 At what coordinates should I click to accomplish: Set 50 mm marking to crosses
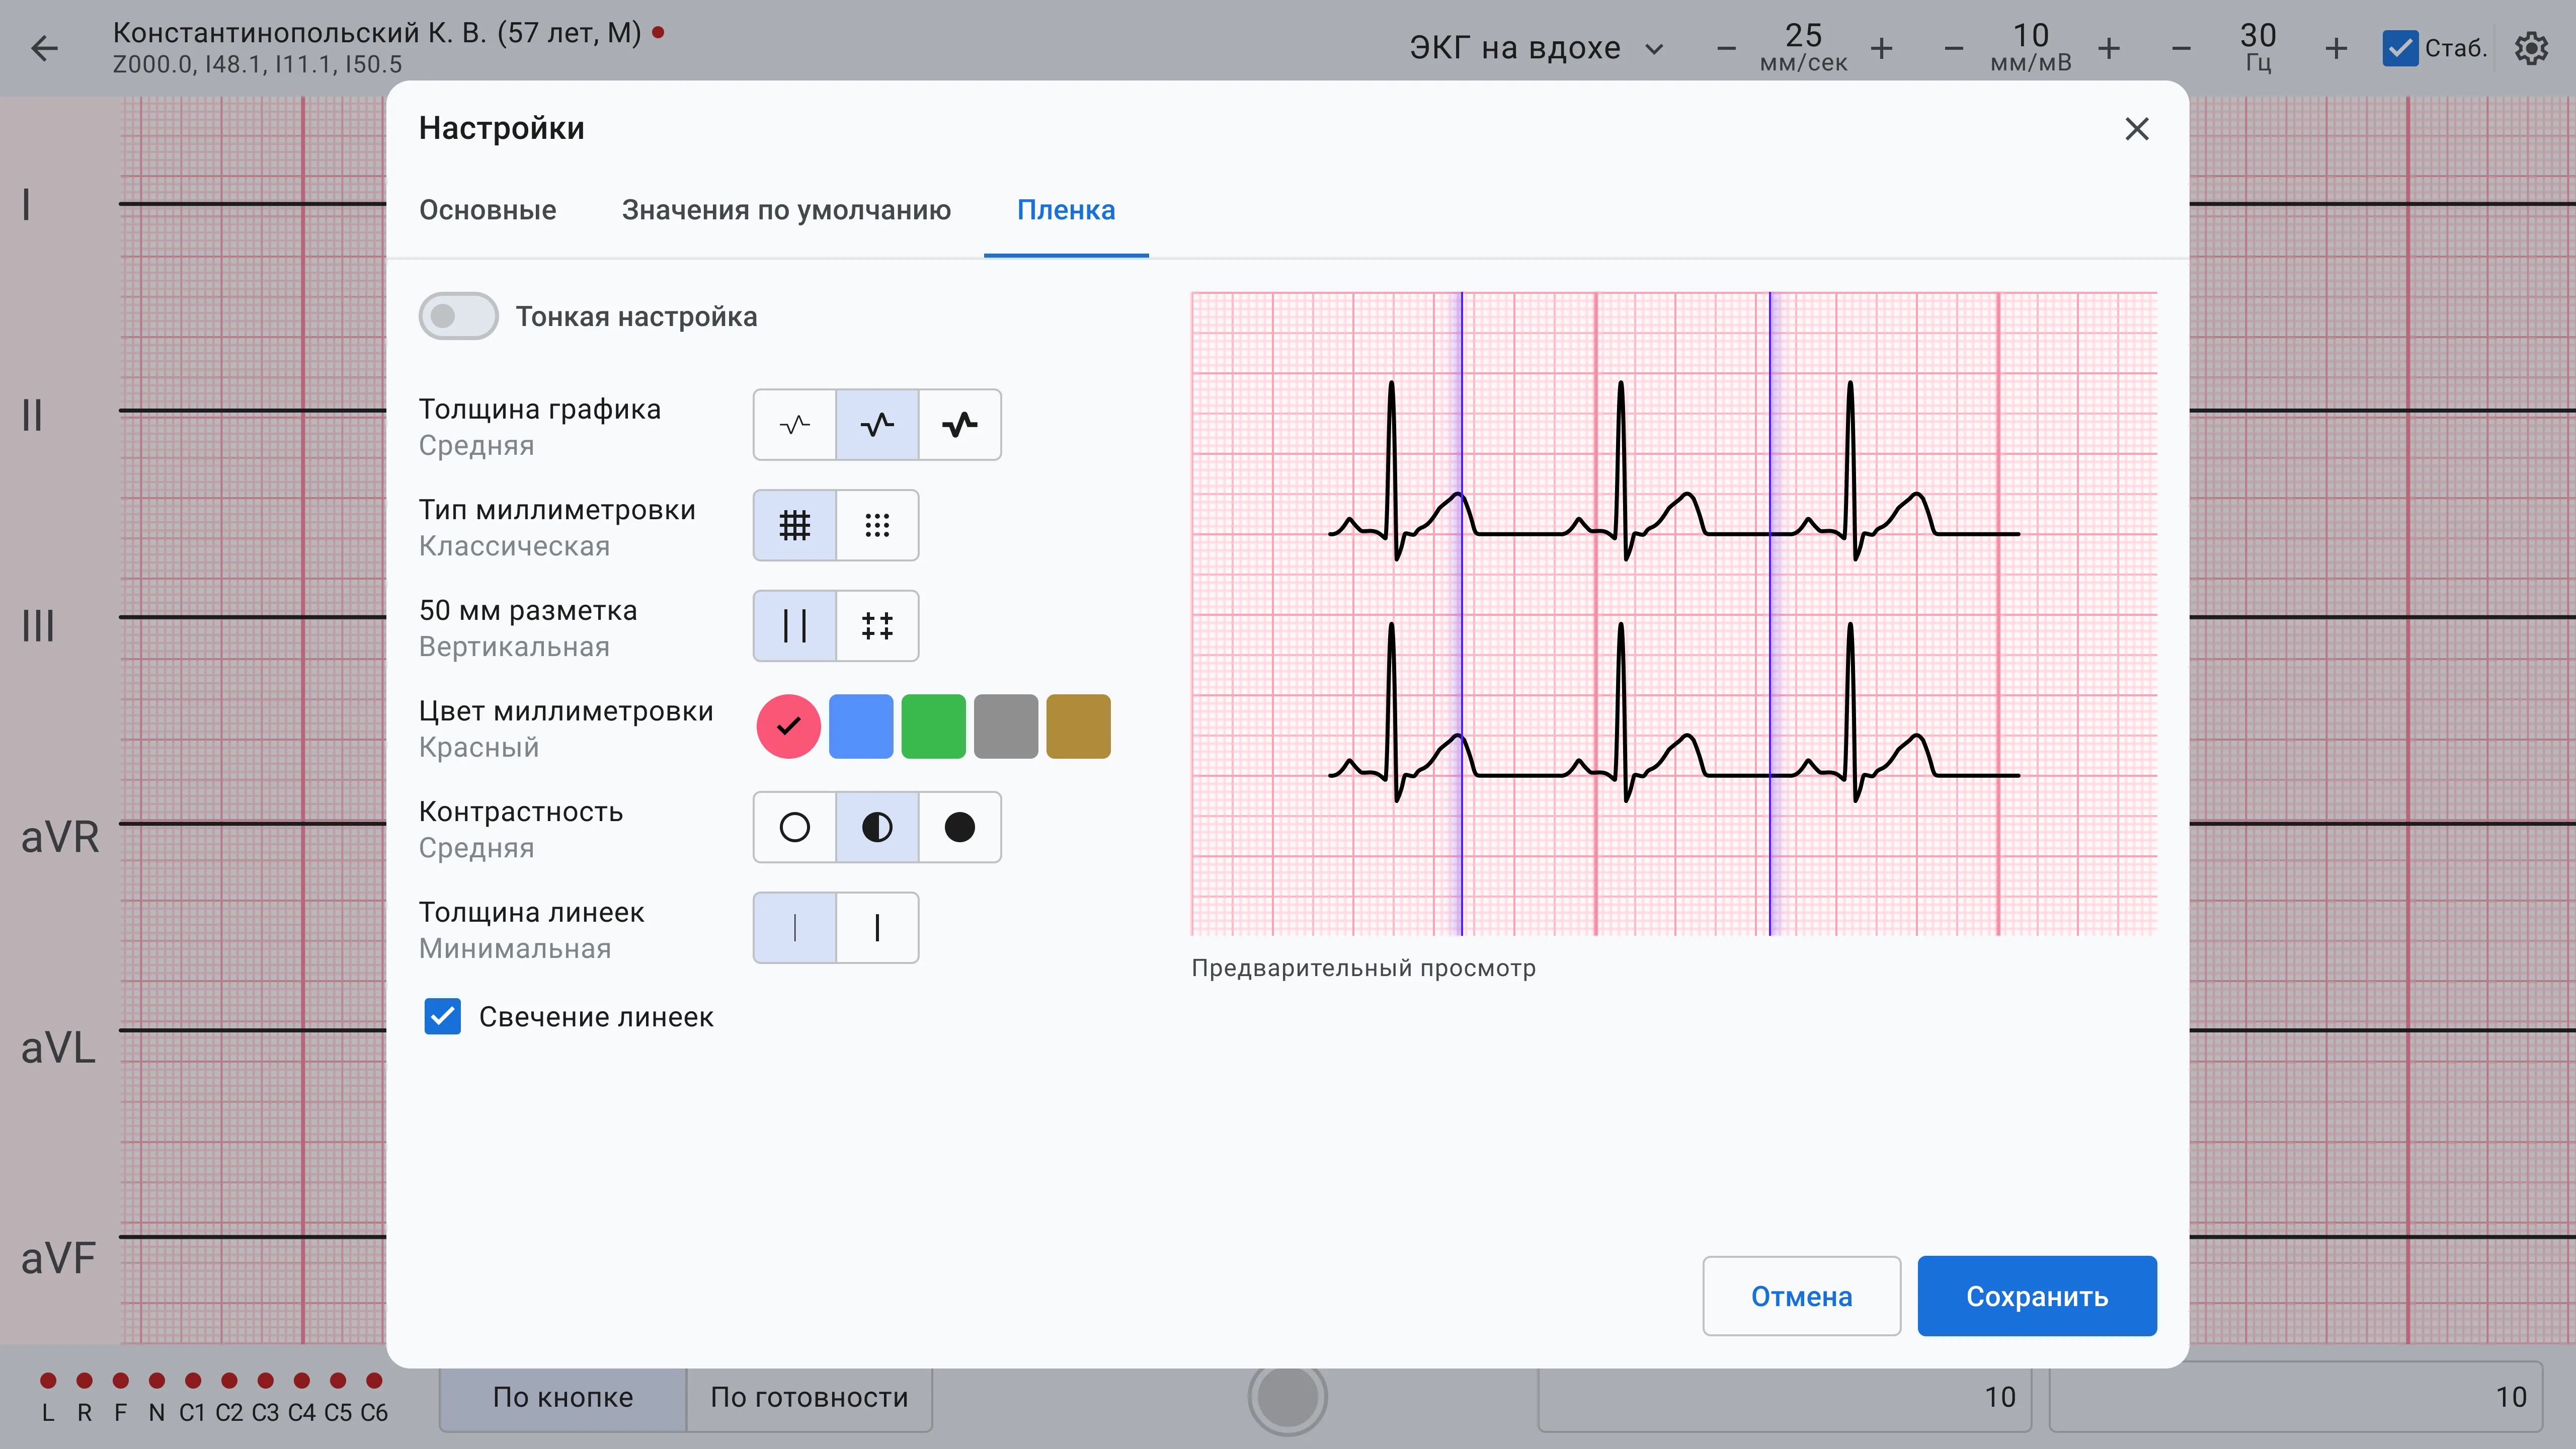[x=877, y=626]
